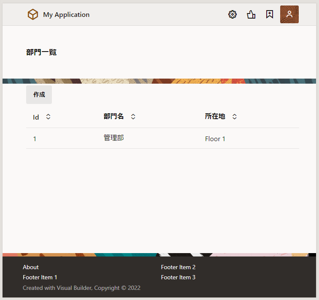Open the About footer link
The height and width of the screenshot is (300, 319).
[x=31, y=267]
